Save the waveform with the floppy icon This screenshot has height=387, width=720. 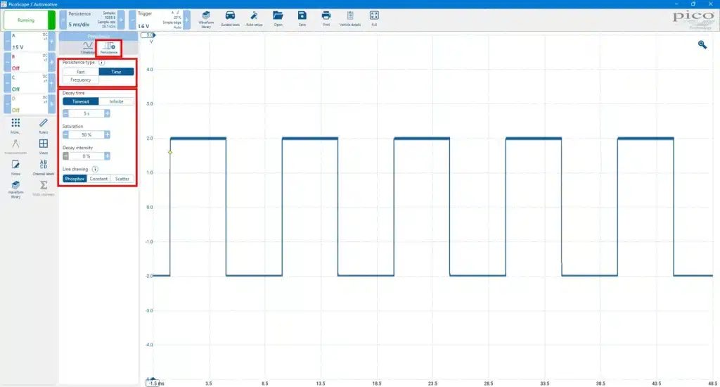pyautogui.click(x=302, y=19)
